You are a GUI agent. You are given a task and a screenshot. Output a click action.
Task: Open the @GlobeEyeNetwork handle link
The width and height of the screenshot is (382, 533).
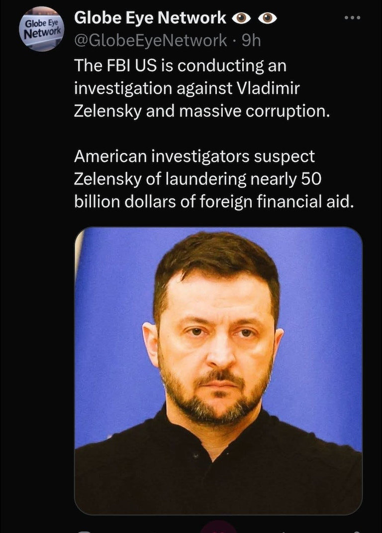point(150,40)
